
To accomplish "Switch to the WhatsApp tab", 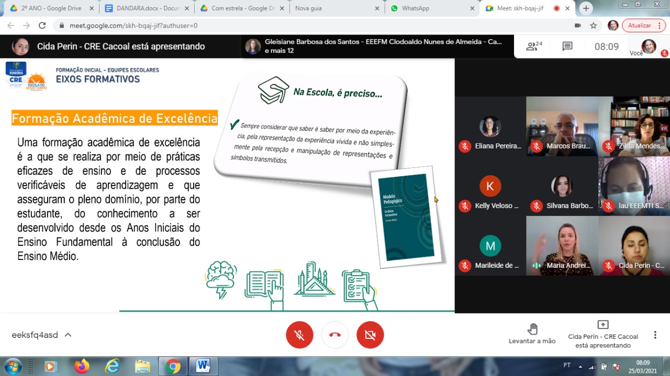I will pyautogui.click(x=432, y=8).
